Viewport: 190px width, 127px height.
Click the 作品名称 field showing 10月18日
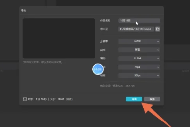pos(139,21)
